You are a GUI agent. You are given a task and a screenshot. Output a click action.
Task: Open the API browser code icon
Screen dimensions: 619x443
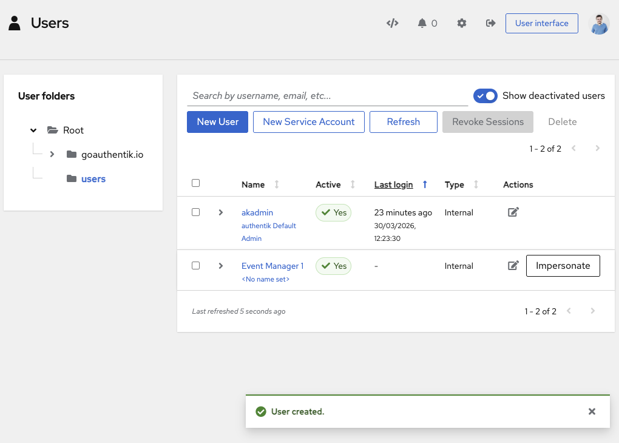tap(393, 23)
